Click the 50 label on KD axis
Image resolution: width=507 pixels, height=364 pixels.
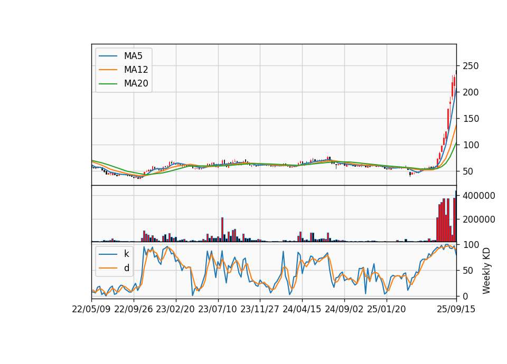point(468,271)
